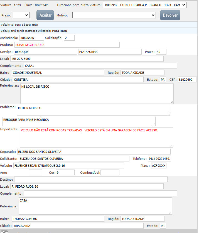This screenshot has width=199, height=233.
Task: Open the Direciona para outra viatura dropdown
Action: pos(144,5)
